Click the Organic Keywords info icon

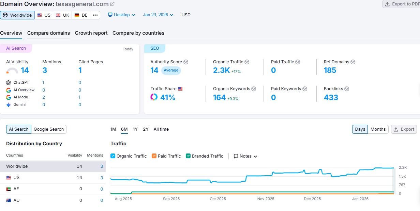pos(253,89)
